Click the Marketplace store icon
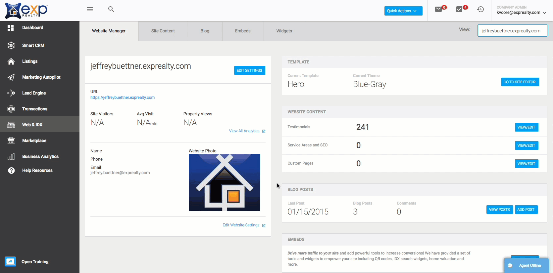Viewport: 553px width, 273px height. coord(11,140)
